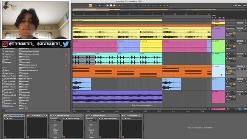Open Current Project in browser Places

tap(9, 76)
